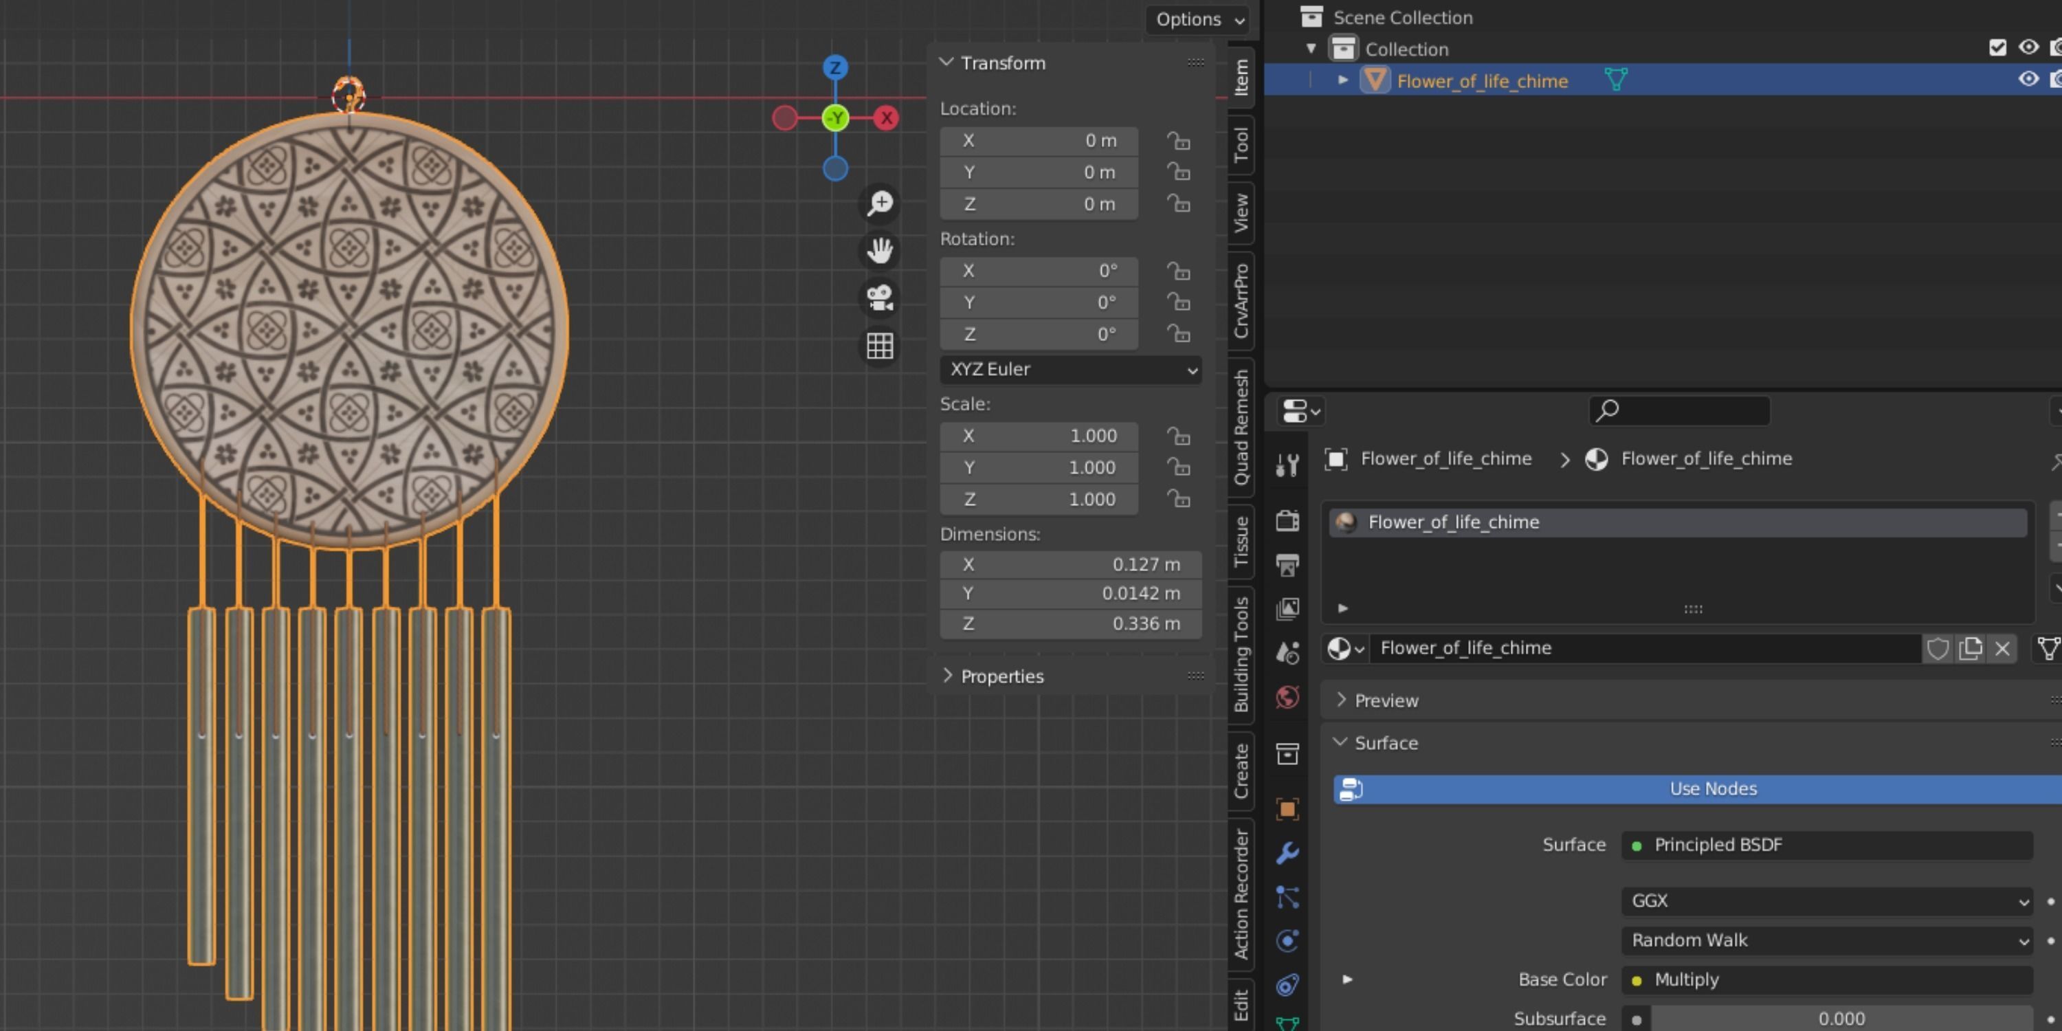
Task: Expand the Properties panel in sidebar
Action: (x=947, y=676)
